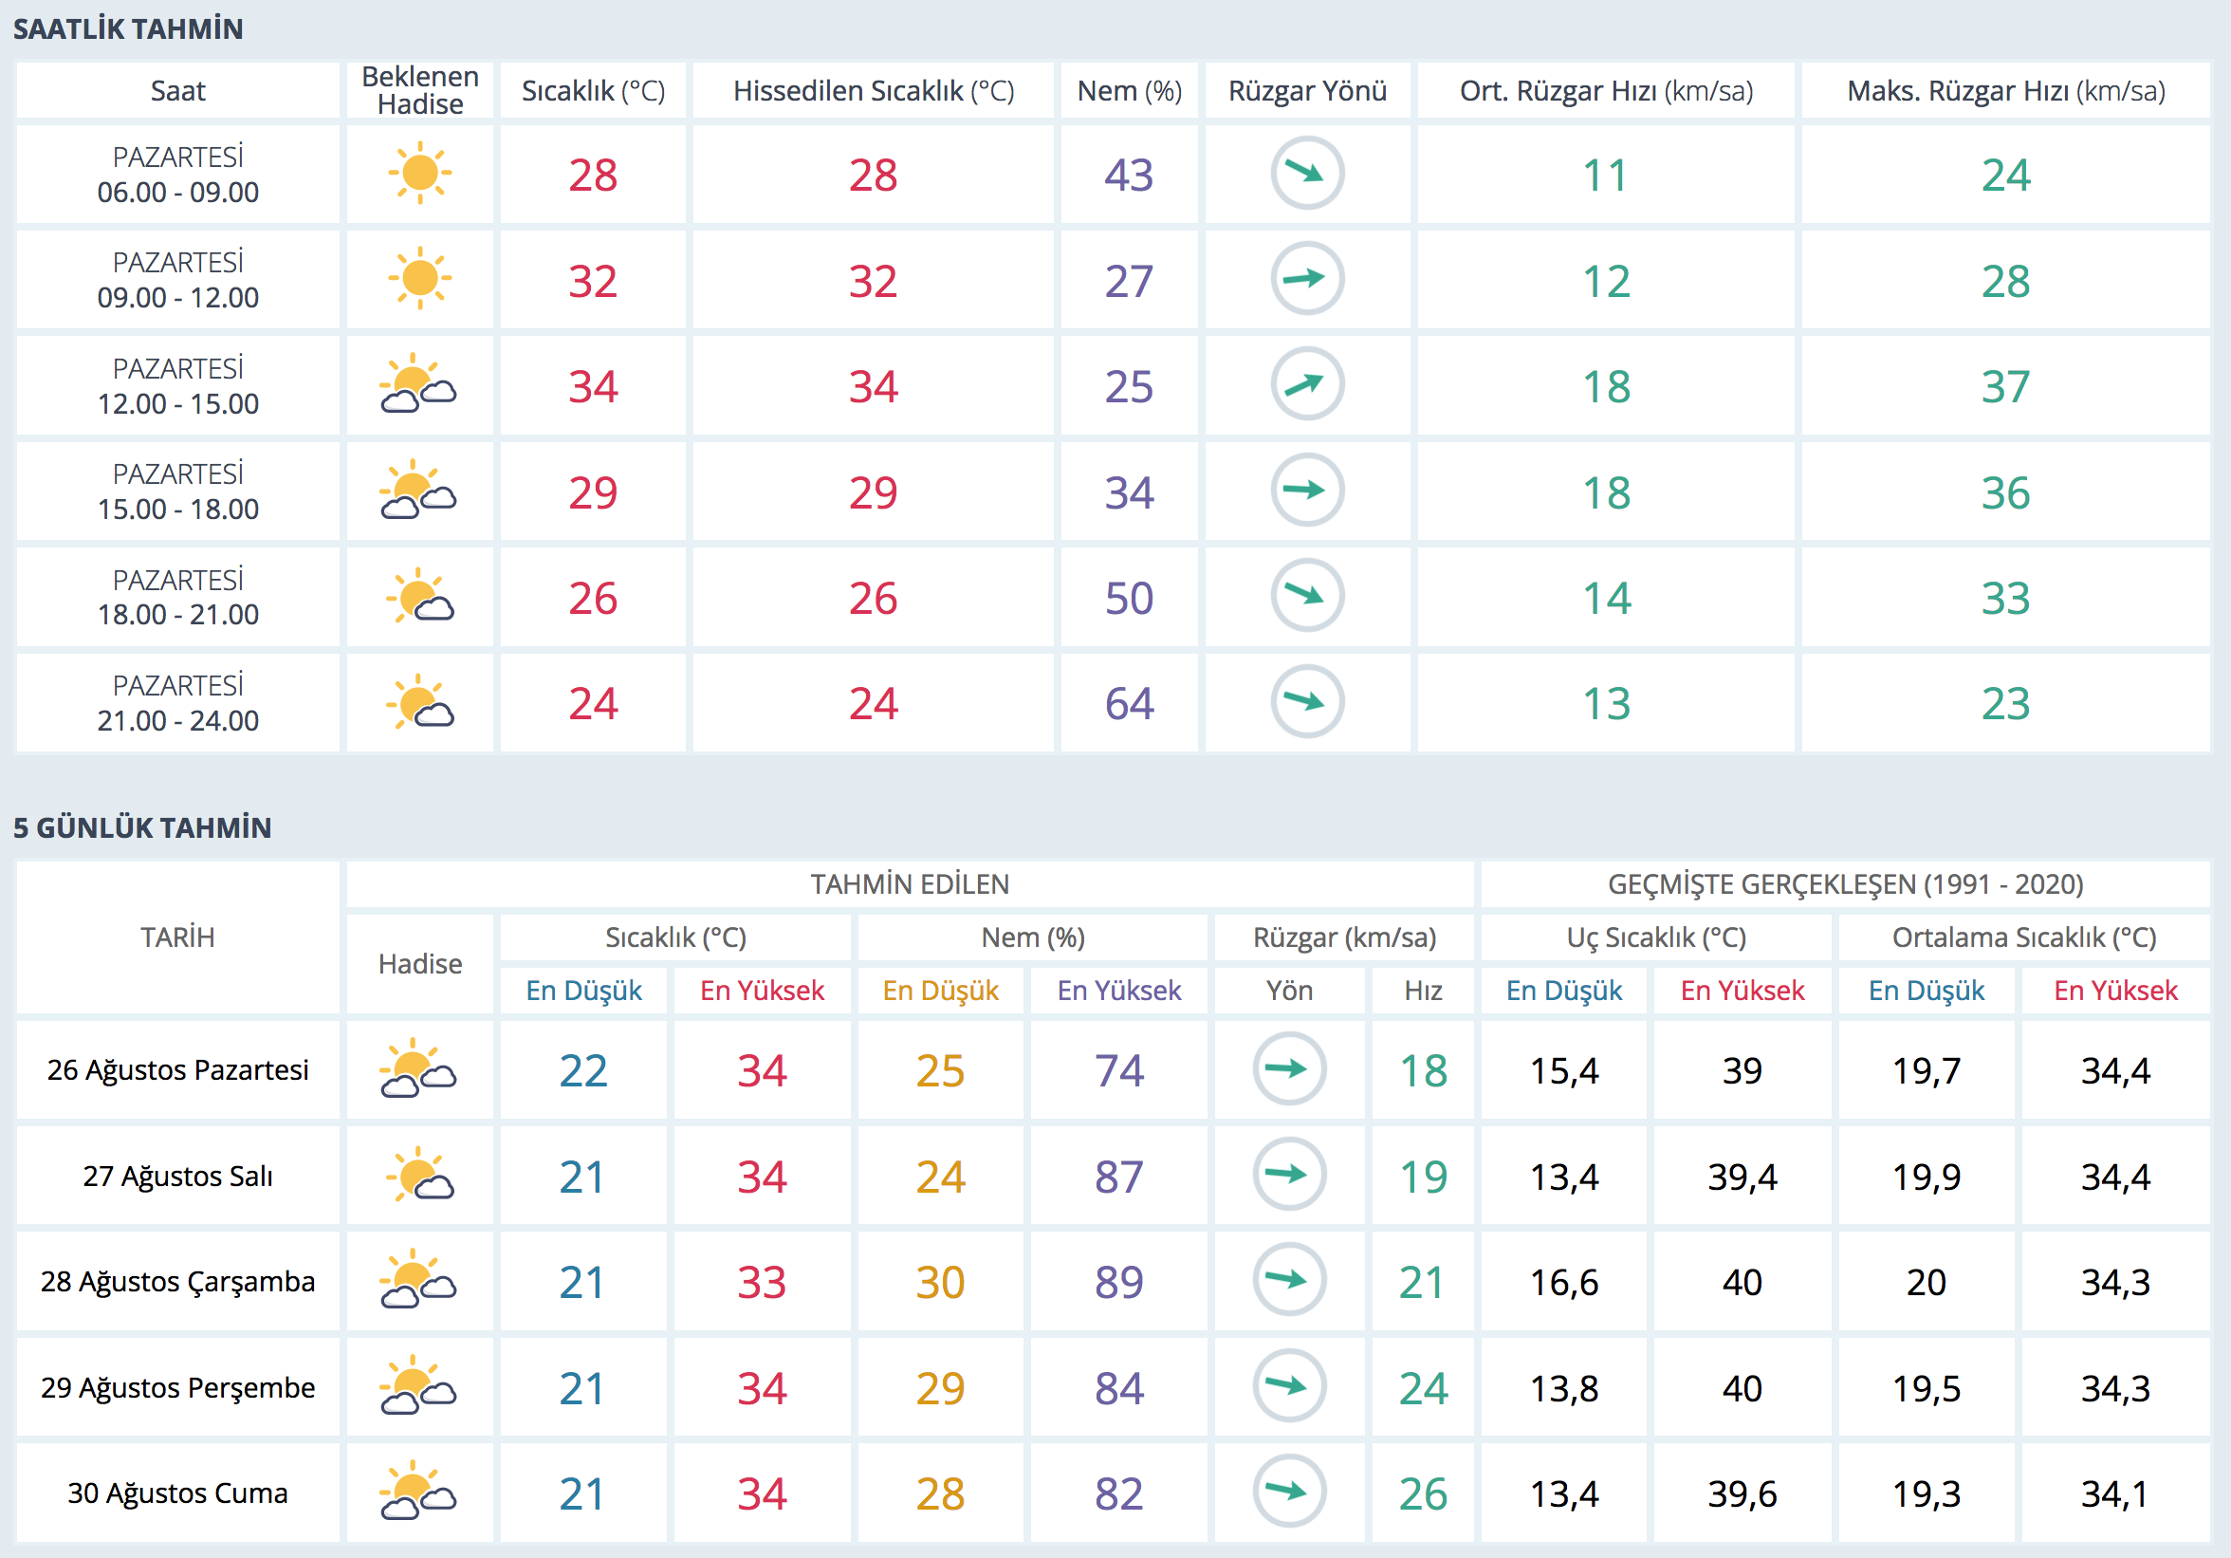
Task: Click wind direction arrow for 12.00 - 15.00
Action: coord(1307,385)
